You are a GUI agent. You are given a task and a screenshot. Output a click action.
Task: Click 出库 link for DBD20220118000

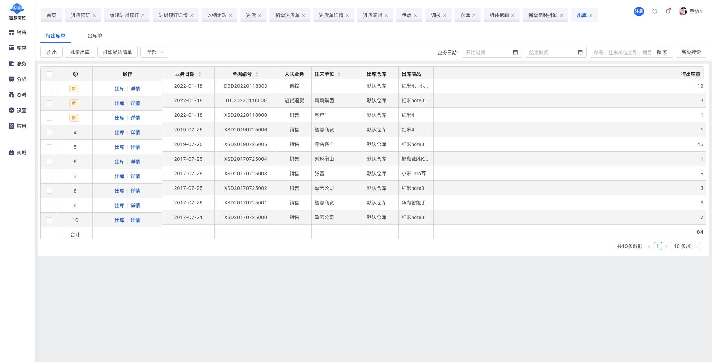120,89
